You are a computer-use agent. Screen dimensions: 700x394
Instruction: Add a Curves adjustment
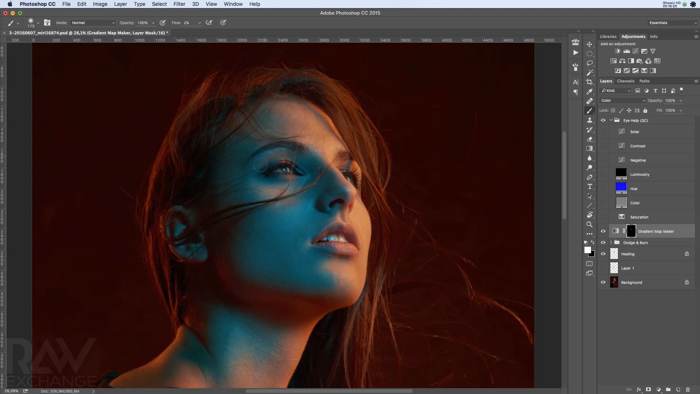[635, 51]
